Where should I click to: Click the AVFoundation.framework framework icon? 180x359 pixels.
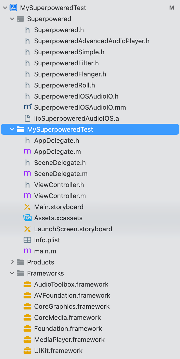pos(27,295)
